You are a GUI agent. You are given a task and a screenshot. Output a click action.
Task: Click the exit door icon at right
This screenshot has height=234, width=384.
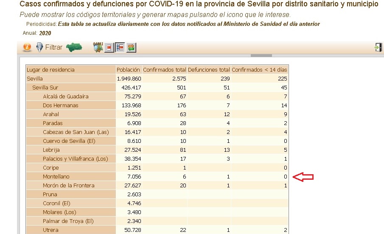tap(378, 47)
